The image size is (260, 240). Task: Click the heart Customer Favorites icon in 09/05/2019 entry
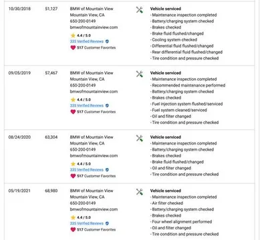73,111
